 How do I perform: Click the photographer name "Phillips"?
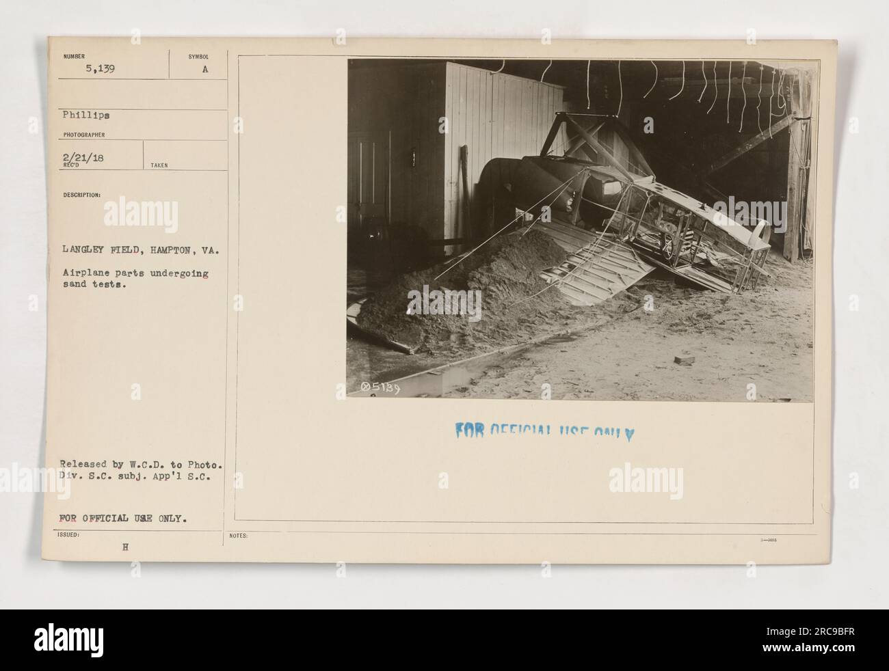coord(88,116)
